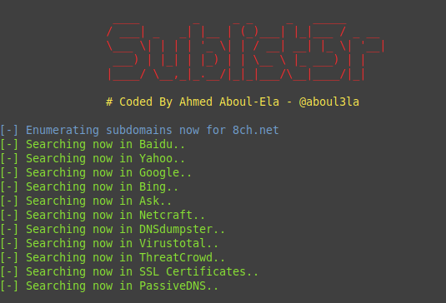The image size is (446, 303).
Task: Click the blue [-] marker before Enumerating
Action: pyautogui.click(x=9, y=130)
